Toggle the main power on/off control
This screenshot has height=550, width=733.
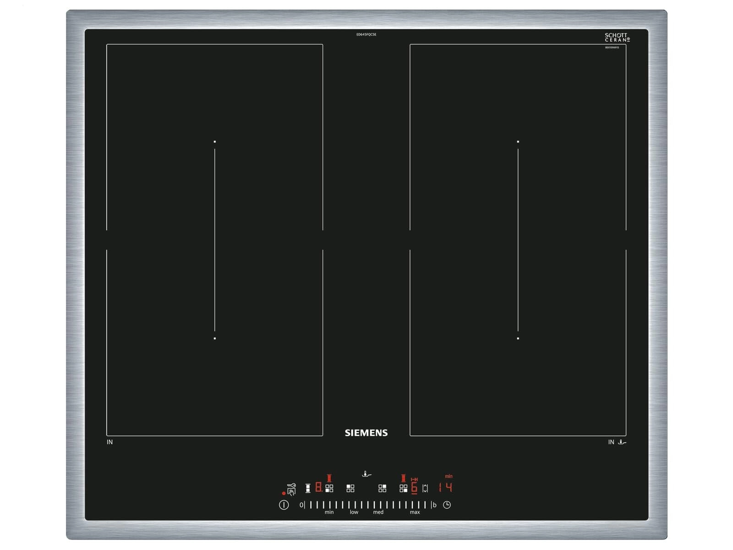click(x=284, y=504)
